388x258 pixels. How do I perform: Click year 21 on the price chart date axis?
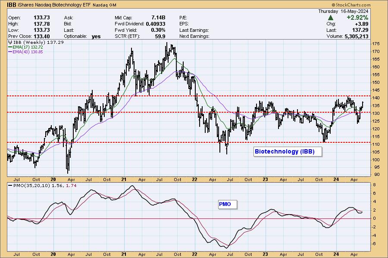[x=124, y=179]
